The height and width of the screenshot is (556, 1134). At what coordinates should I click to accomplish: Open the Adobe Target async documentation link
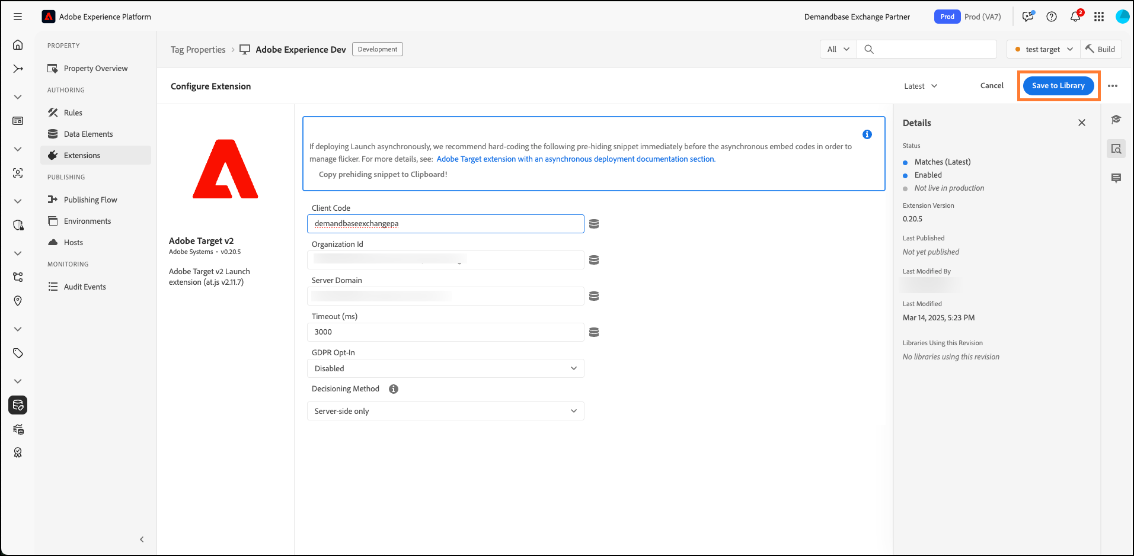click(x=576, y=159)
